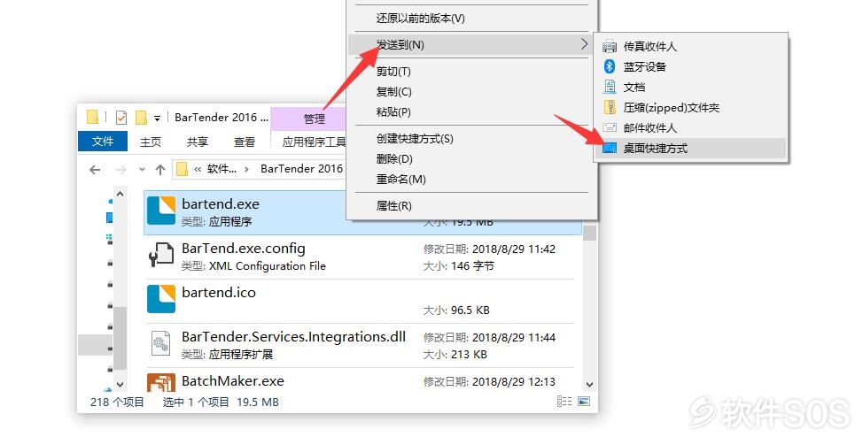Click the 218 个项目 status bar text
This screenshot has width=863, height=437.
click(x=117, y=402)
